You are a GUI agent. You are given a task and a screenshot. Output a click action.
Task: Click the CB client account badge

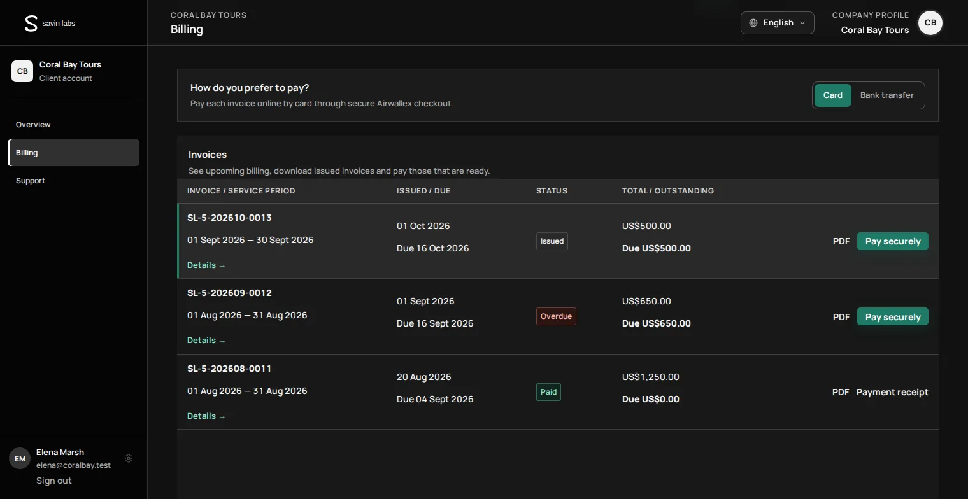[x=22, y=71]
